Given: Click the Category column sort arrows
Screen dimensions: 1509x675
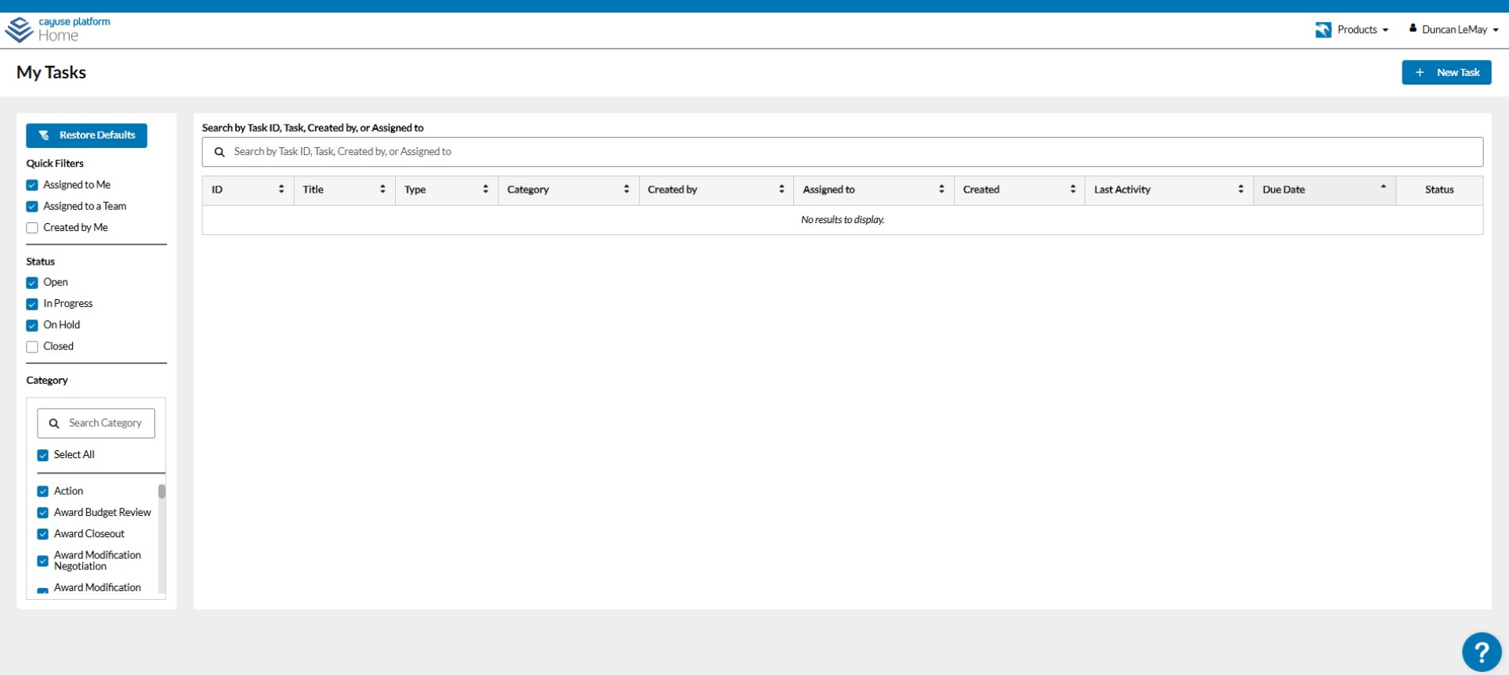Looking at the screenshot, I should coord(626,190).
